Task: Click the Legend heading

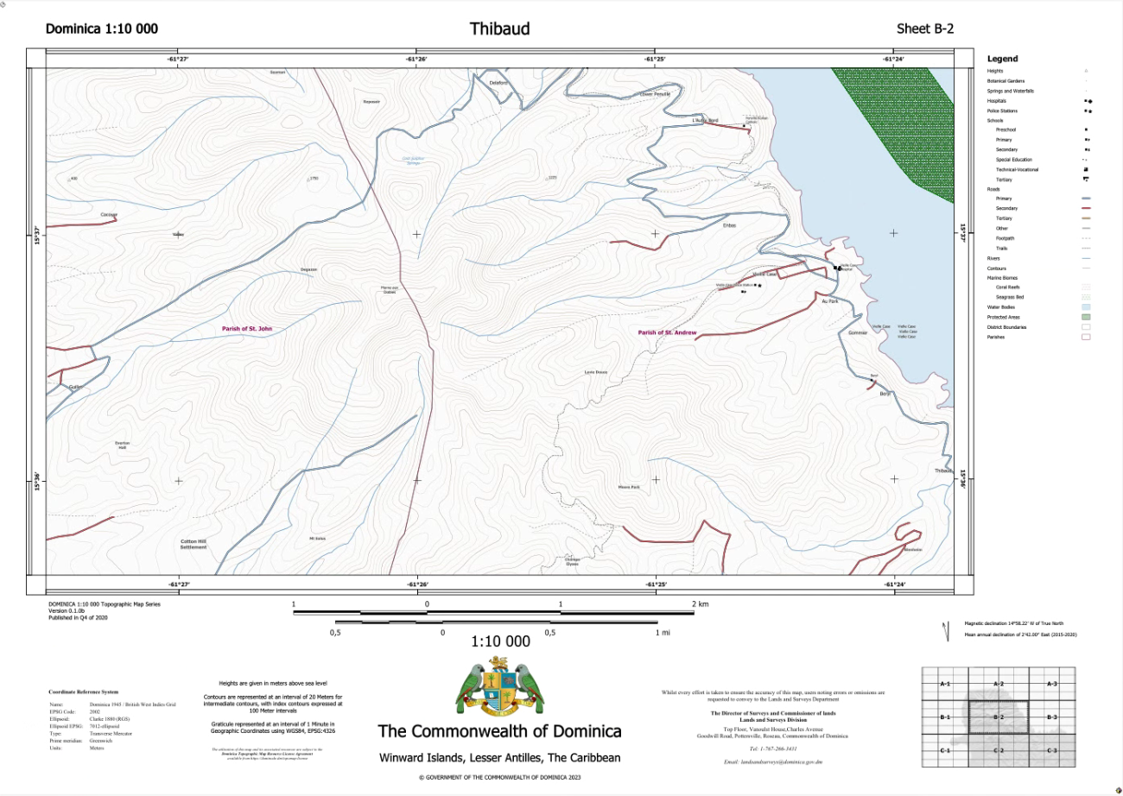Action: [x=1002, y=59]
